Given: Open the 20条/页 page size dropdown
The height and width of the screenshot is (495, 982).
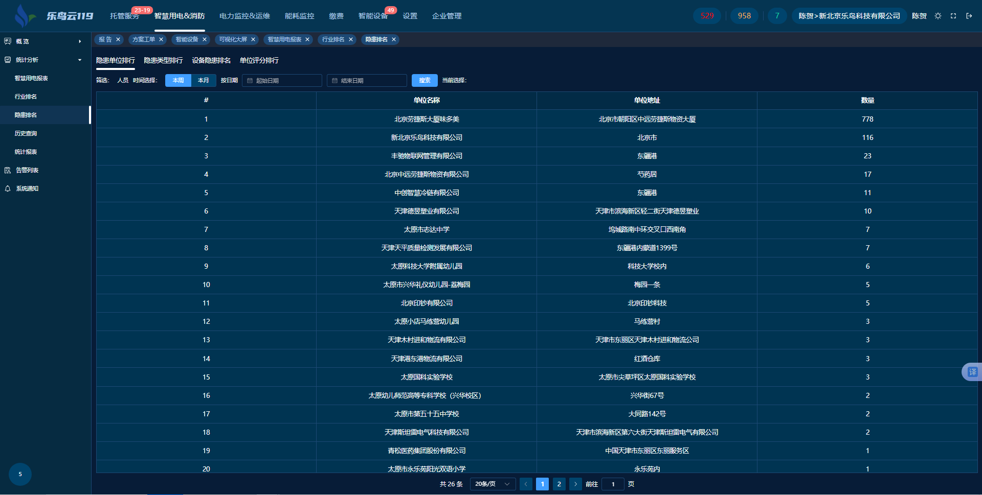Looking at the screenshot, I should coord(492,484).
